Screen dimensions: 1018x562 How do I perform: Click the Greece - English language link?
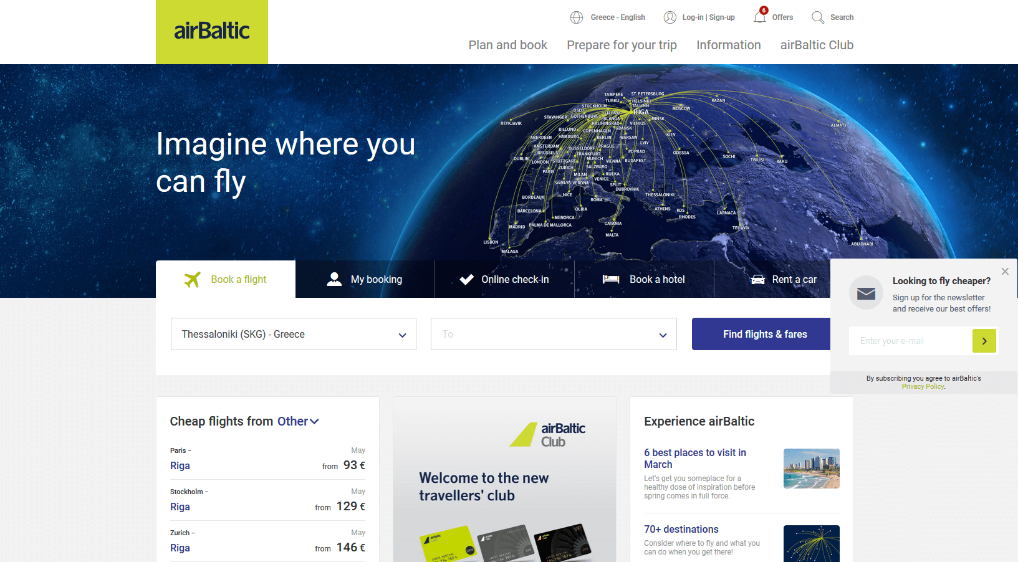pos(618,17)
